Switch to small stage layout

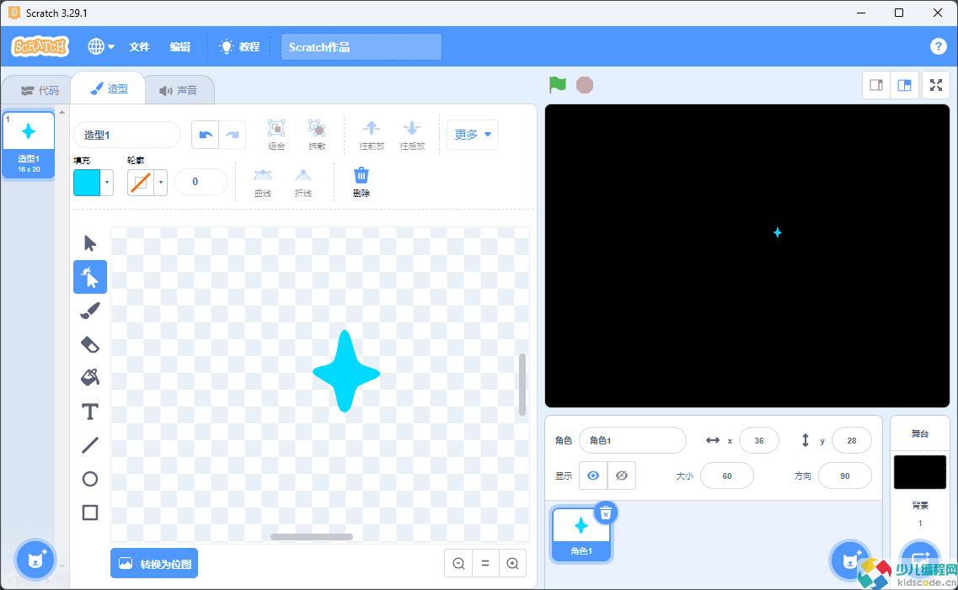click(876, 85)
